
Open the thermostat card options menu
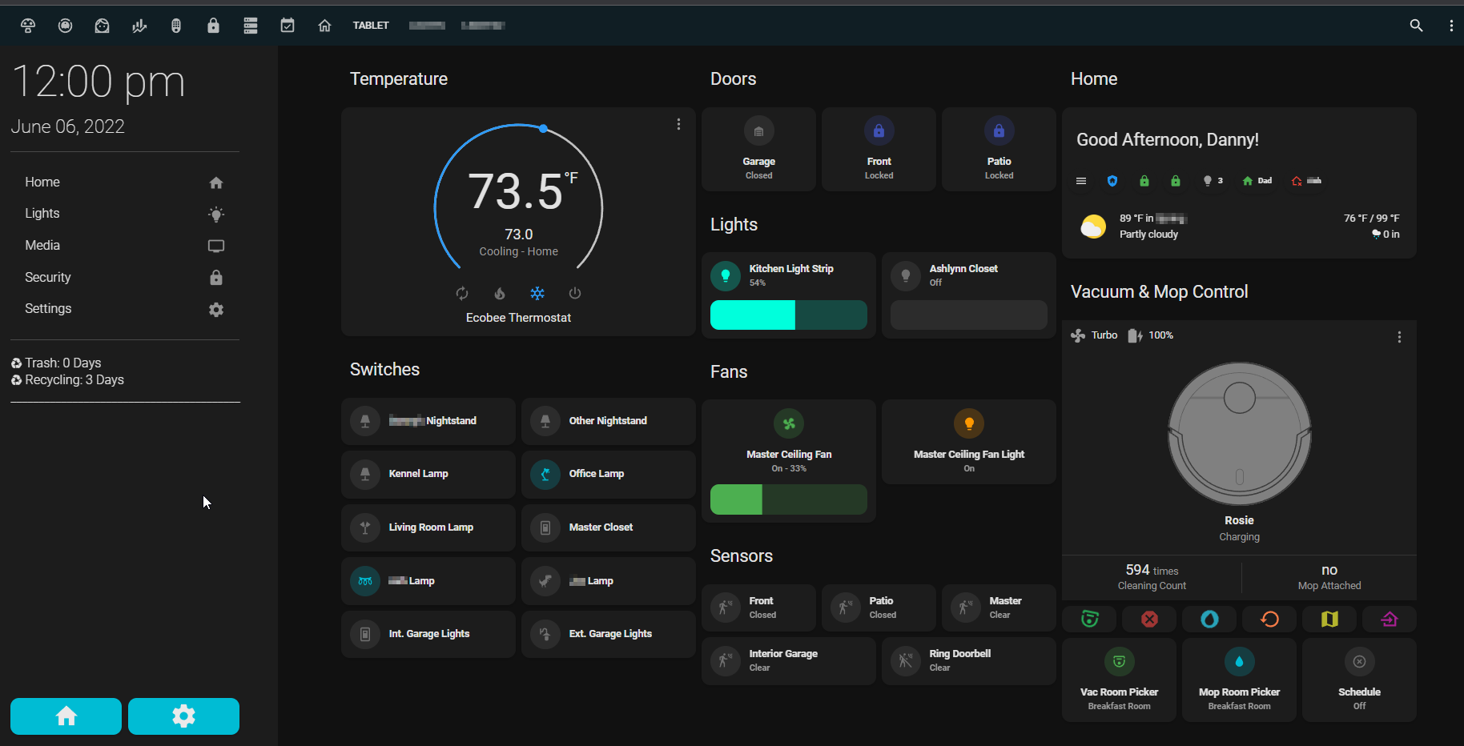(678, 124)
